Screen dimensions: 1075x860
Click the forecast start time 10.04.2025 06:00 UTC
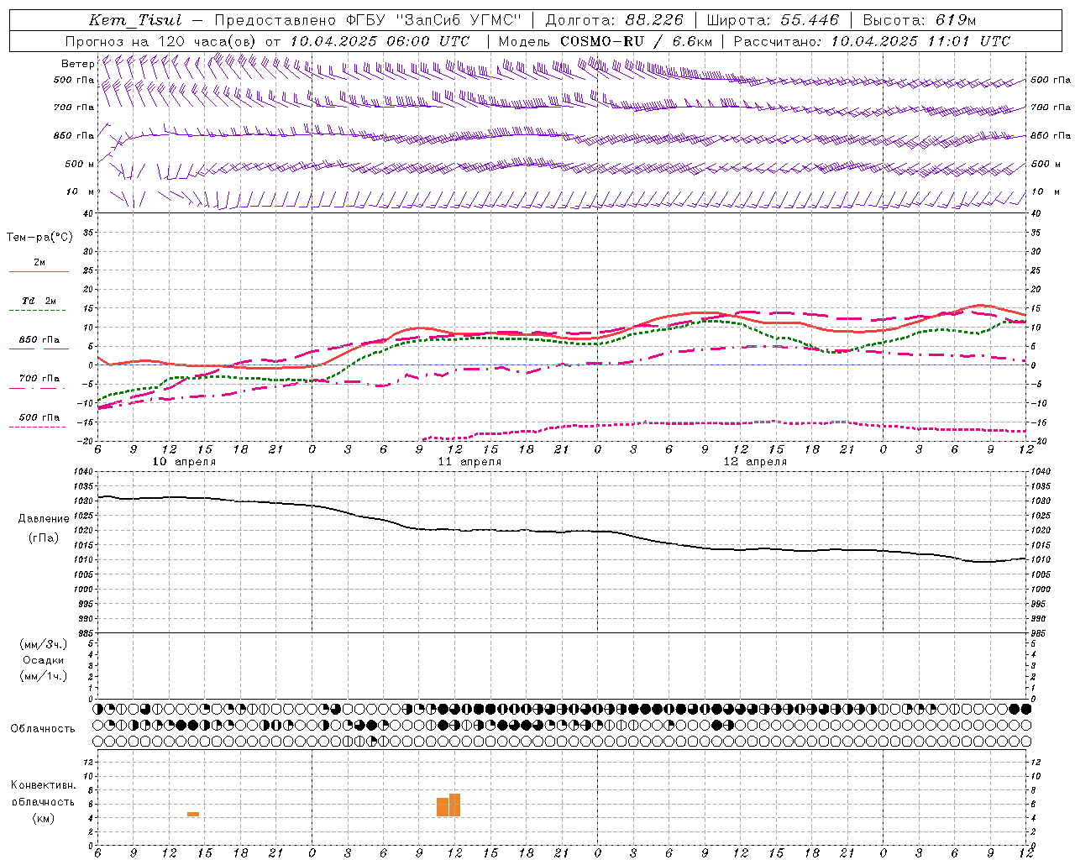point(380,41)
